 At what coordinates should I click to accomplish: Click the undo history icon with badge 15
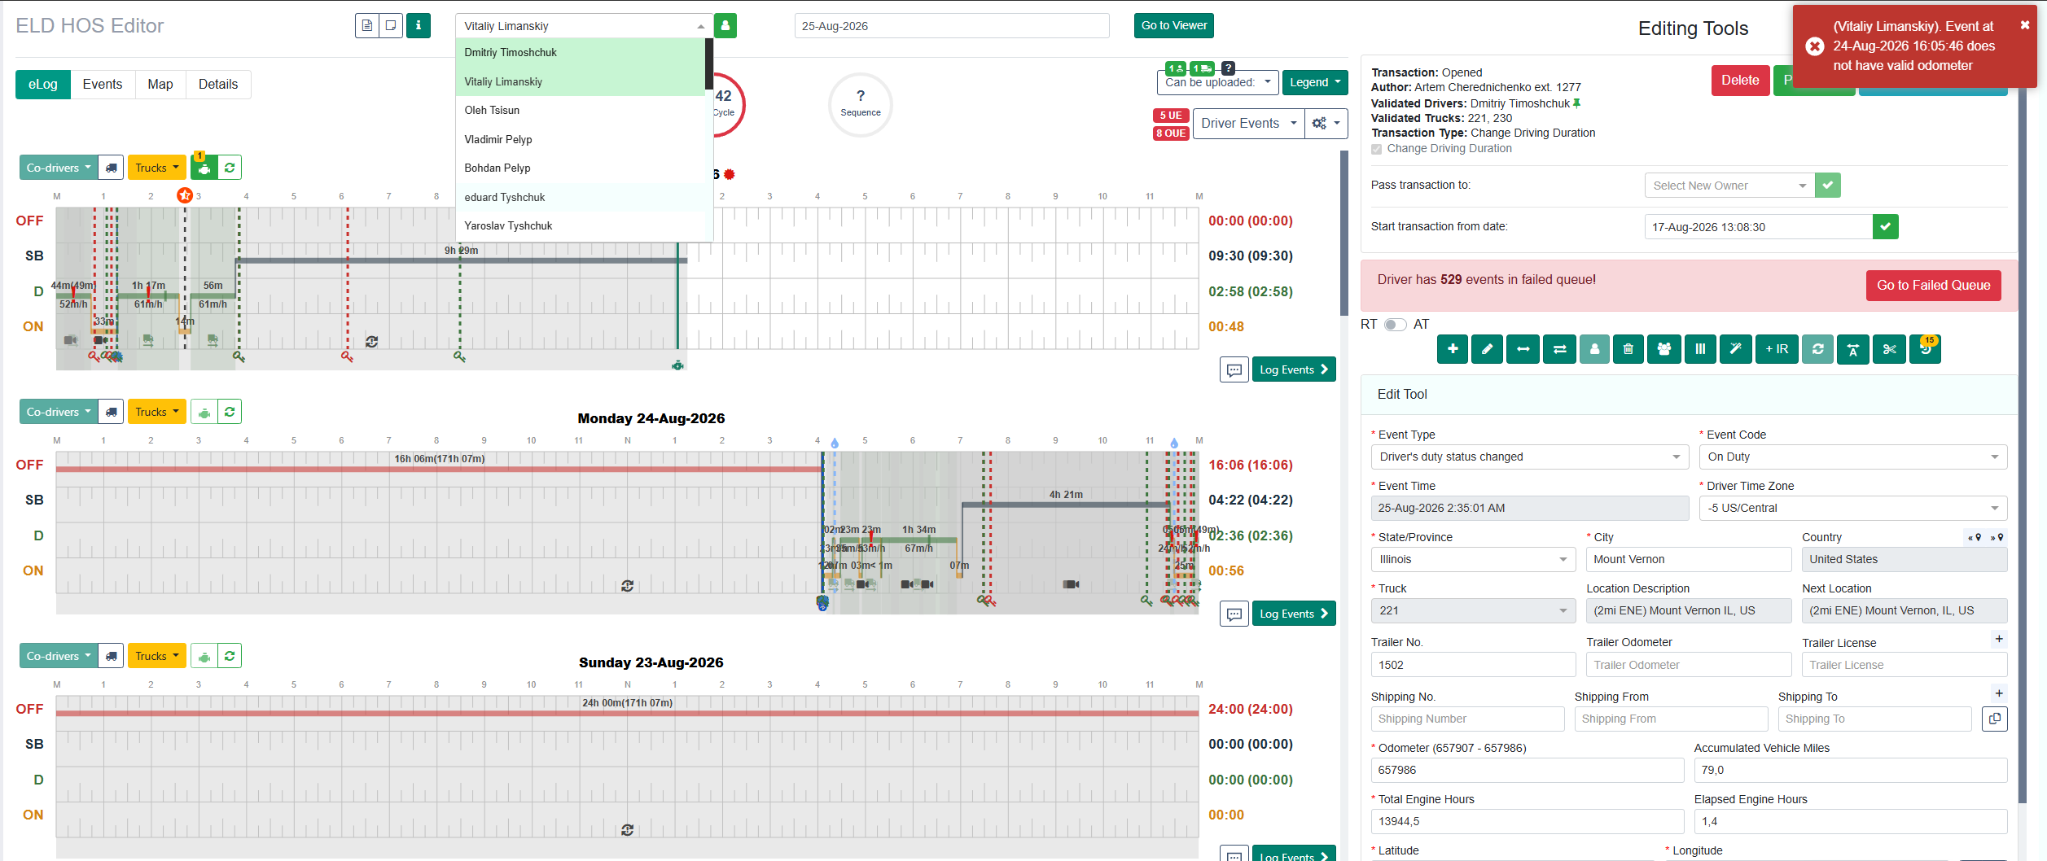(1926, 349)
